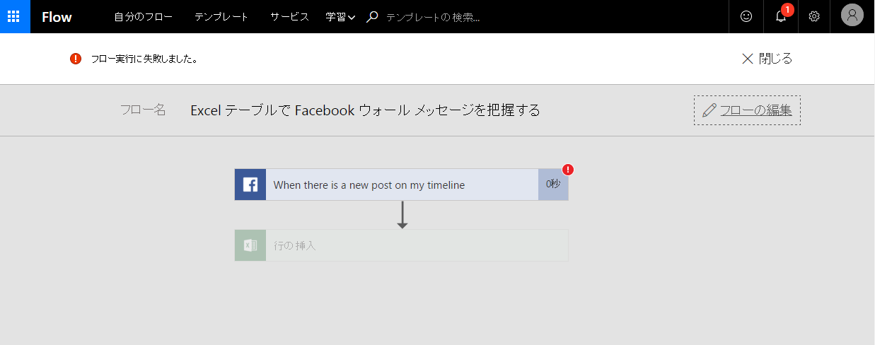This screenshot has height=345, width=875.
Task: Click the pencil icon next to フローの編集
Action: tap(709, 110)
